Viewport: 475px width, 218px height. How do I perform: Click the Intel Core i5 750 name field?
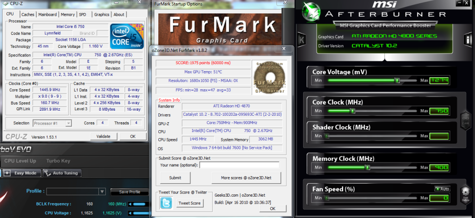70,26
